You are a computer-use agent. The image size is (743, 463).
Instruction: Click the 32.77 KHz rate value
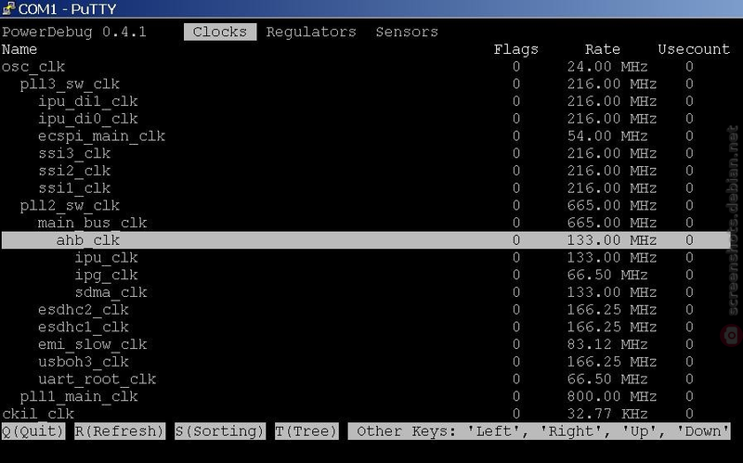[x=607, y=414]
